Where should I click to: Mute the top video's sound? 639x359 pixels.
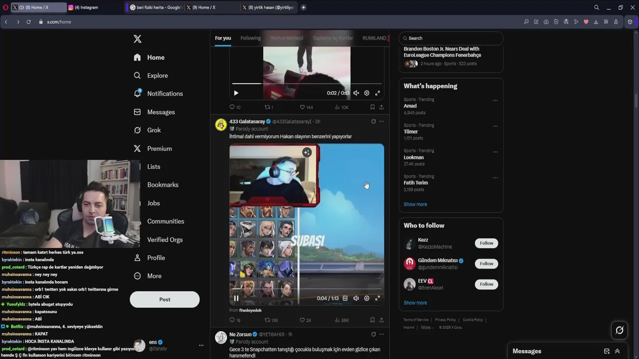pos(356,93)
